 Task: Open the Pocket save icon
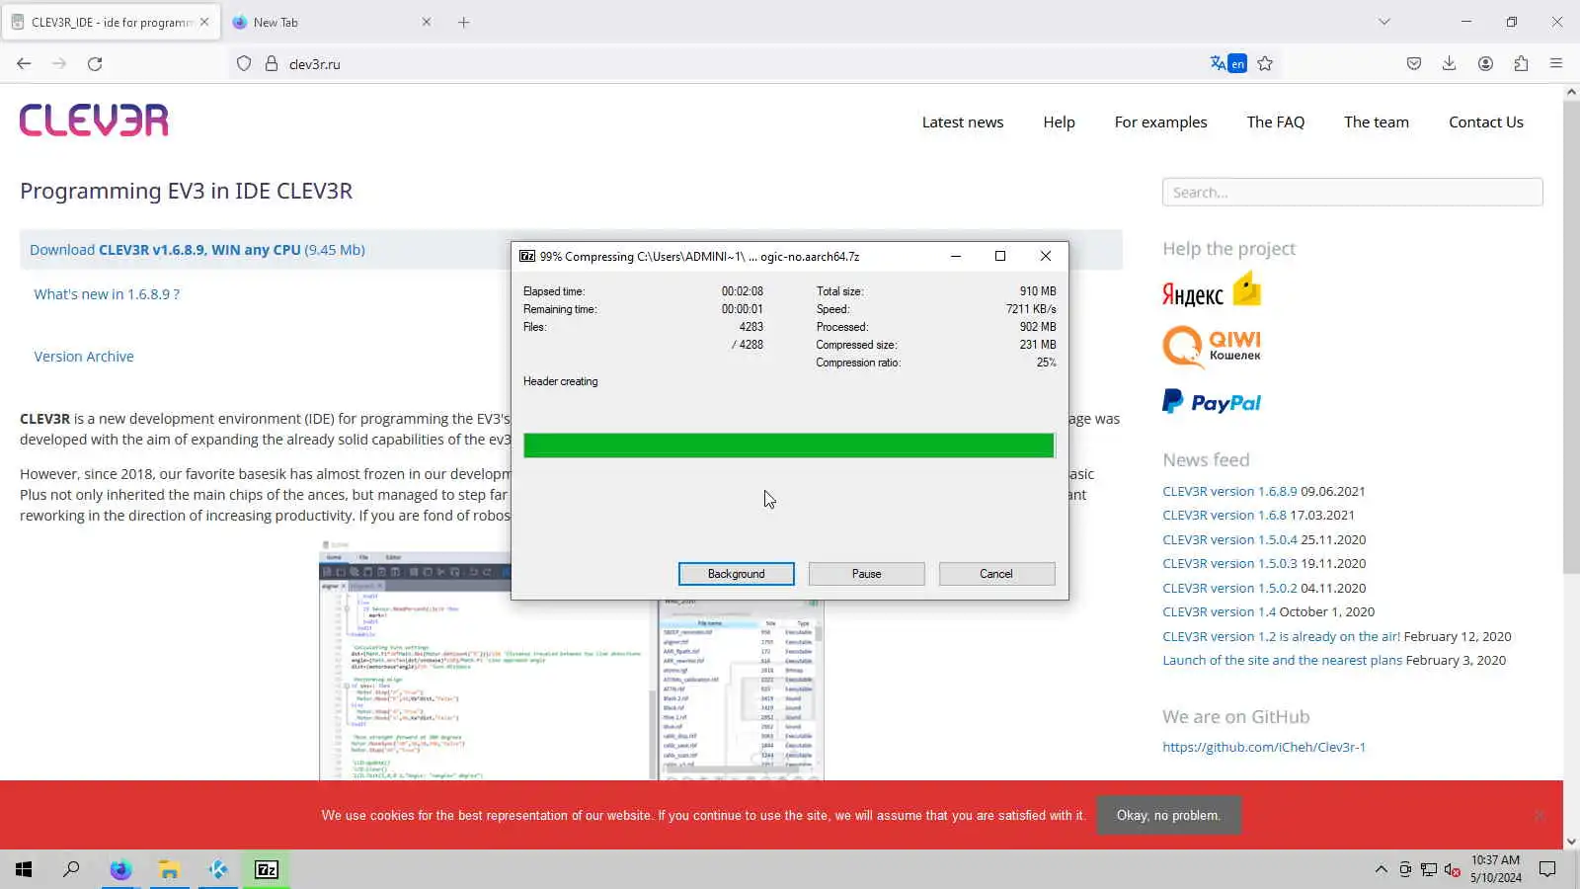pos(1414,63)
